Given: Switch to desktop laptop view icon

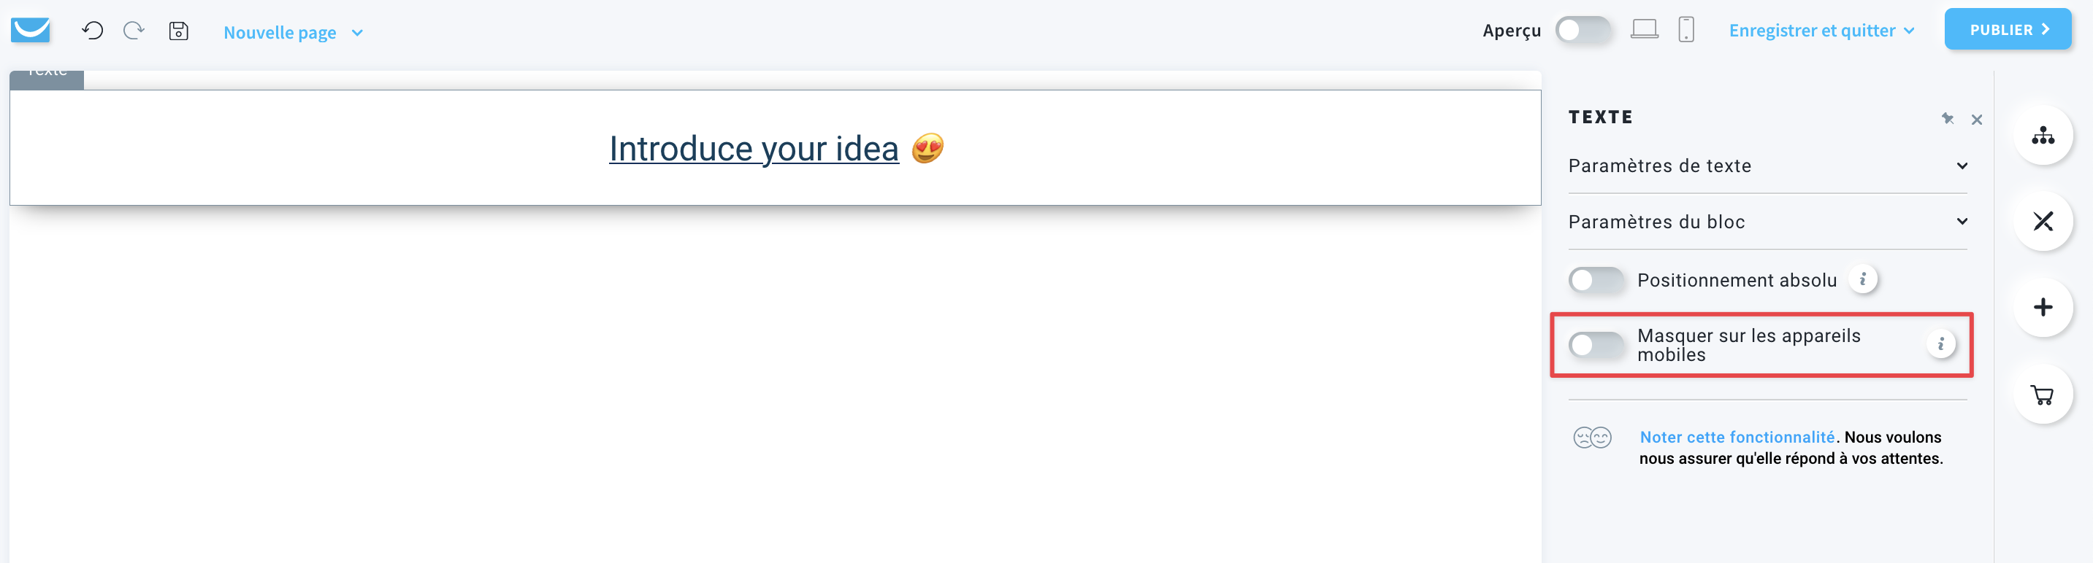Looking at the screenshot, I should [x=1644, y=30].
